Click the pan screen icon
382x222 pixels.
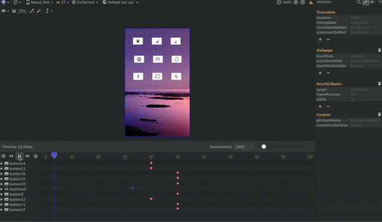(x=303, y=2)
